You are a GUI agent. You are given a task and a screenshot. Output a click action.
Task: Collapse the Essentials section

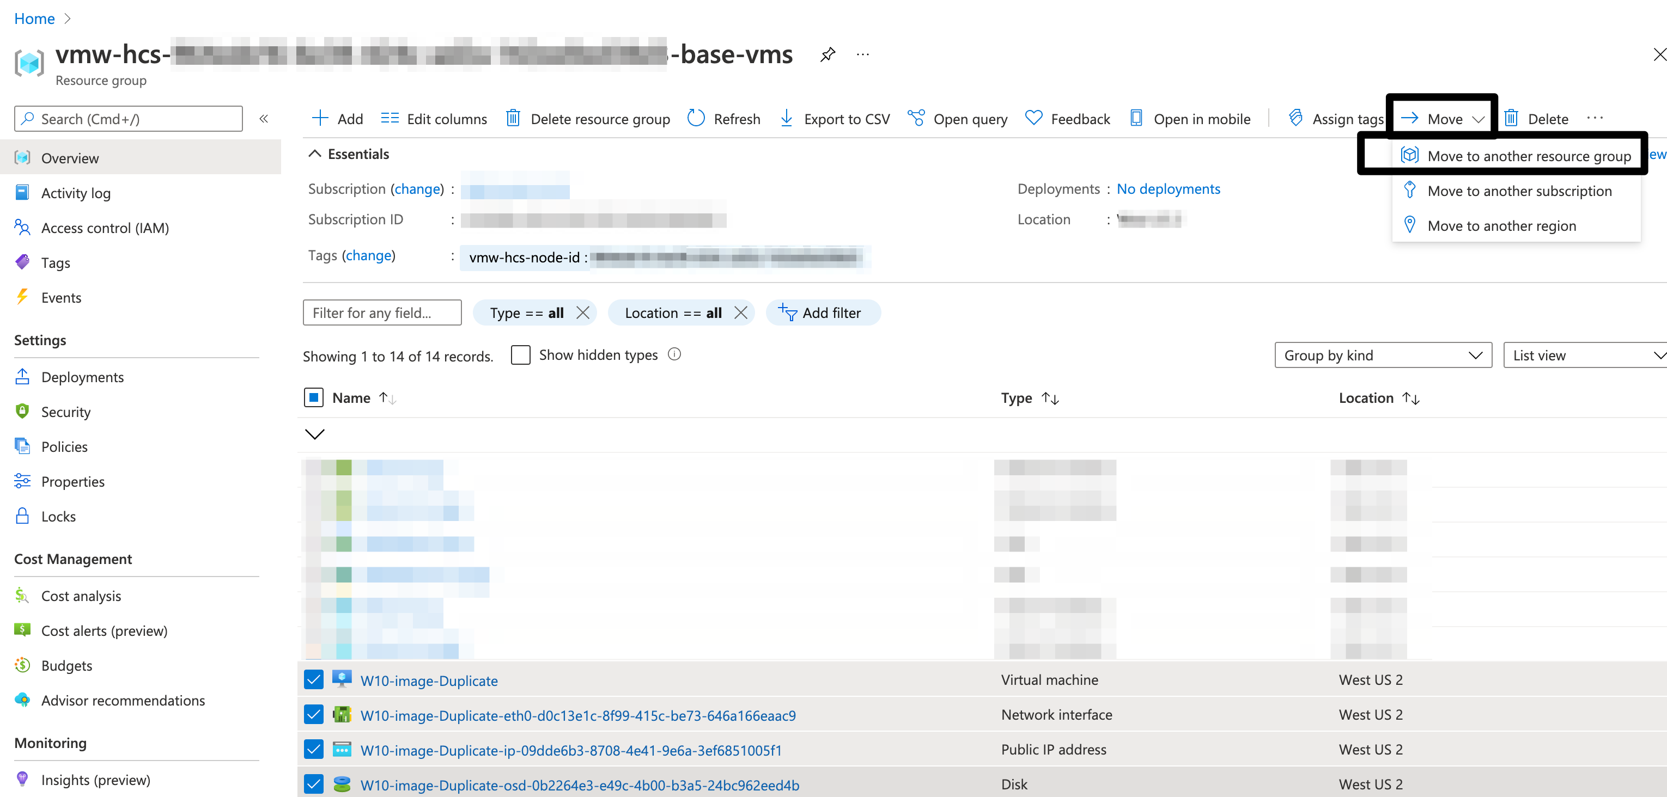(315, 154)
